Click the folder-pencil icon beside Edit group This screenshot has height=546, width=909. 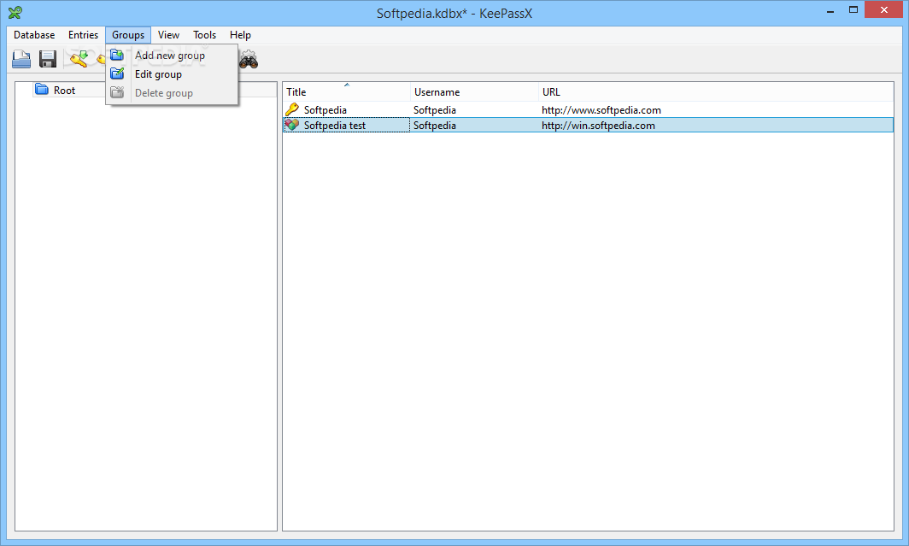[117, 73]
